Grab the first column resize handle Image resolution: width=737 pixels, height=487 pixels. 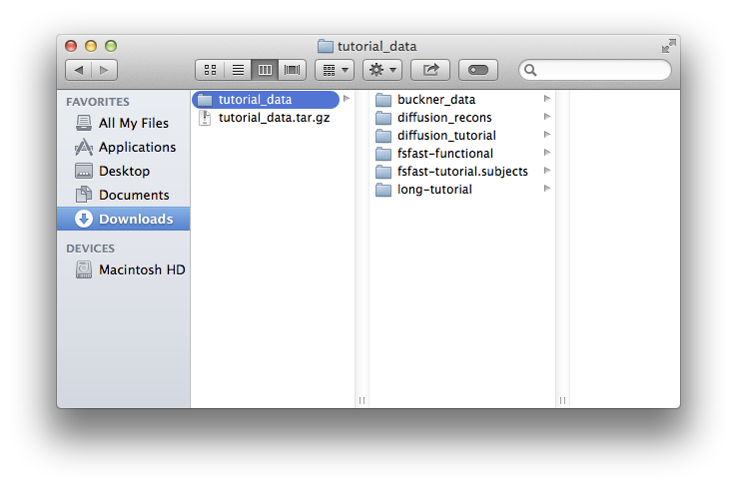click(x=363, y=400)
